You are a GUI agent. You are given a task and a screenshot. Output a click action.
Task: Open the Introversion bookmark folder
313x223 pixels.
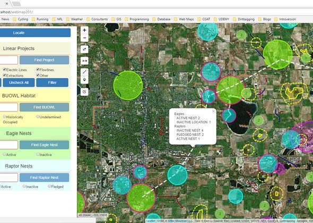(285, 19)
